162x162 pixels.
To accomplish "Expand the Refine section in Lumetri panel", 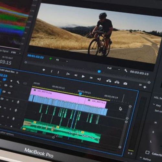I will (x=141, y=157).
